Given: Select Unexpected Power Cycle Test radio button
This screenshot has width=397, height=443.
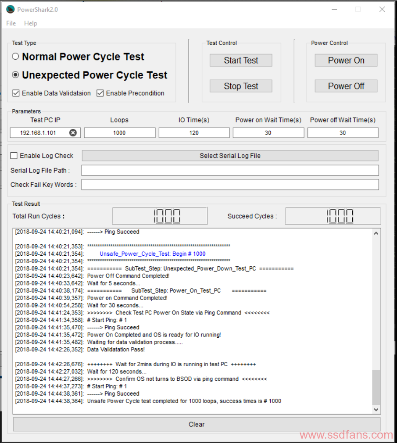Looking at the screenshot, I should [x=15, y=75].
